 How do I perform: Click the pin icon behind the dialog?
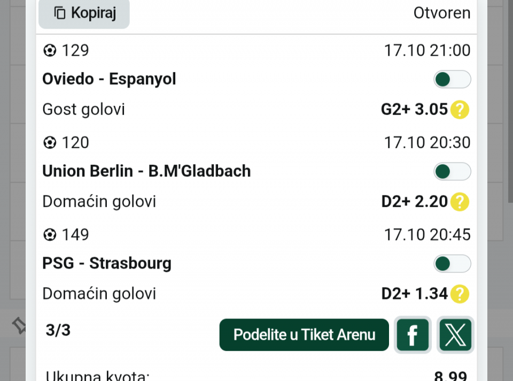(x=19, y=324)
